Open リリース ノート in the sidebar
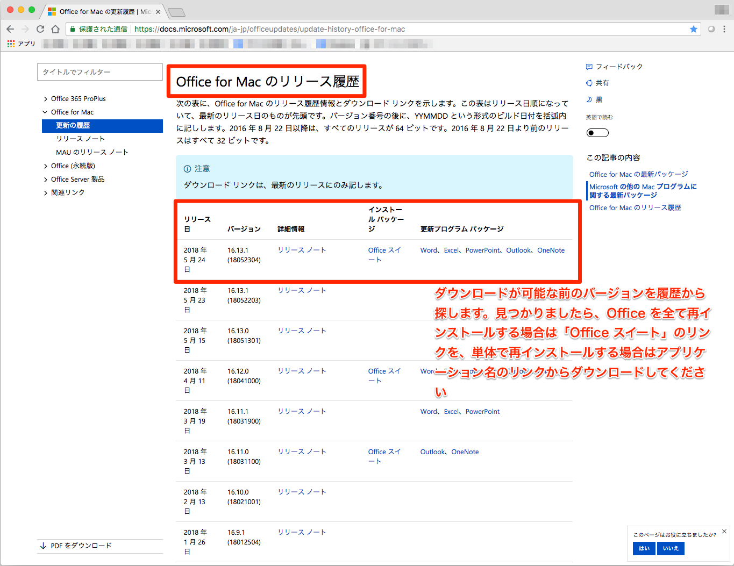The width and height of the screenshot is (734, 566). tap(81, 139)
